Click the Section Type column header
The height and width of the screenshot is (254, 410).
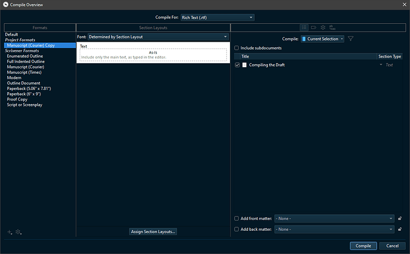(x=390, y=57)
